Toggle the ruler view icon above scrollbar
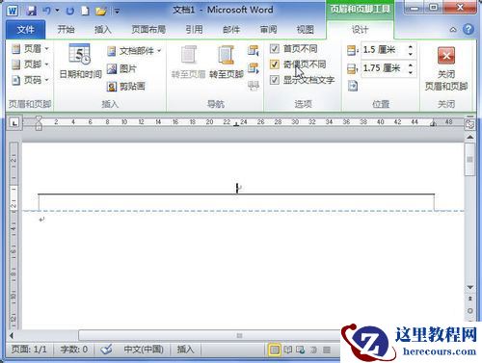The image size is (482, 363). coord(469,124)
